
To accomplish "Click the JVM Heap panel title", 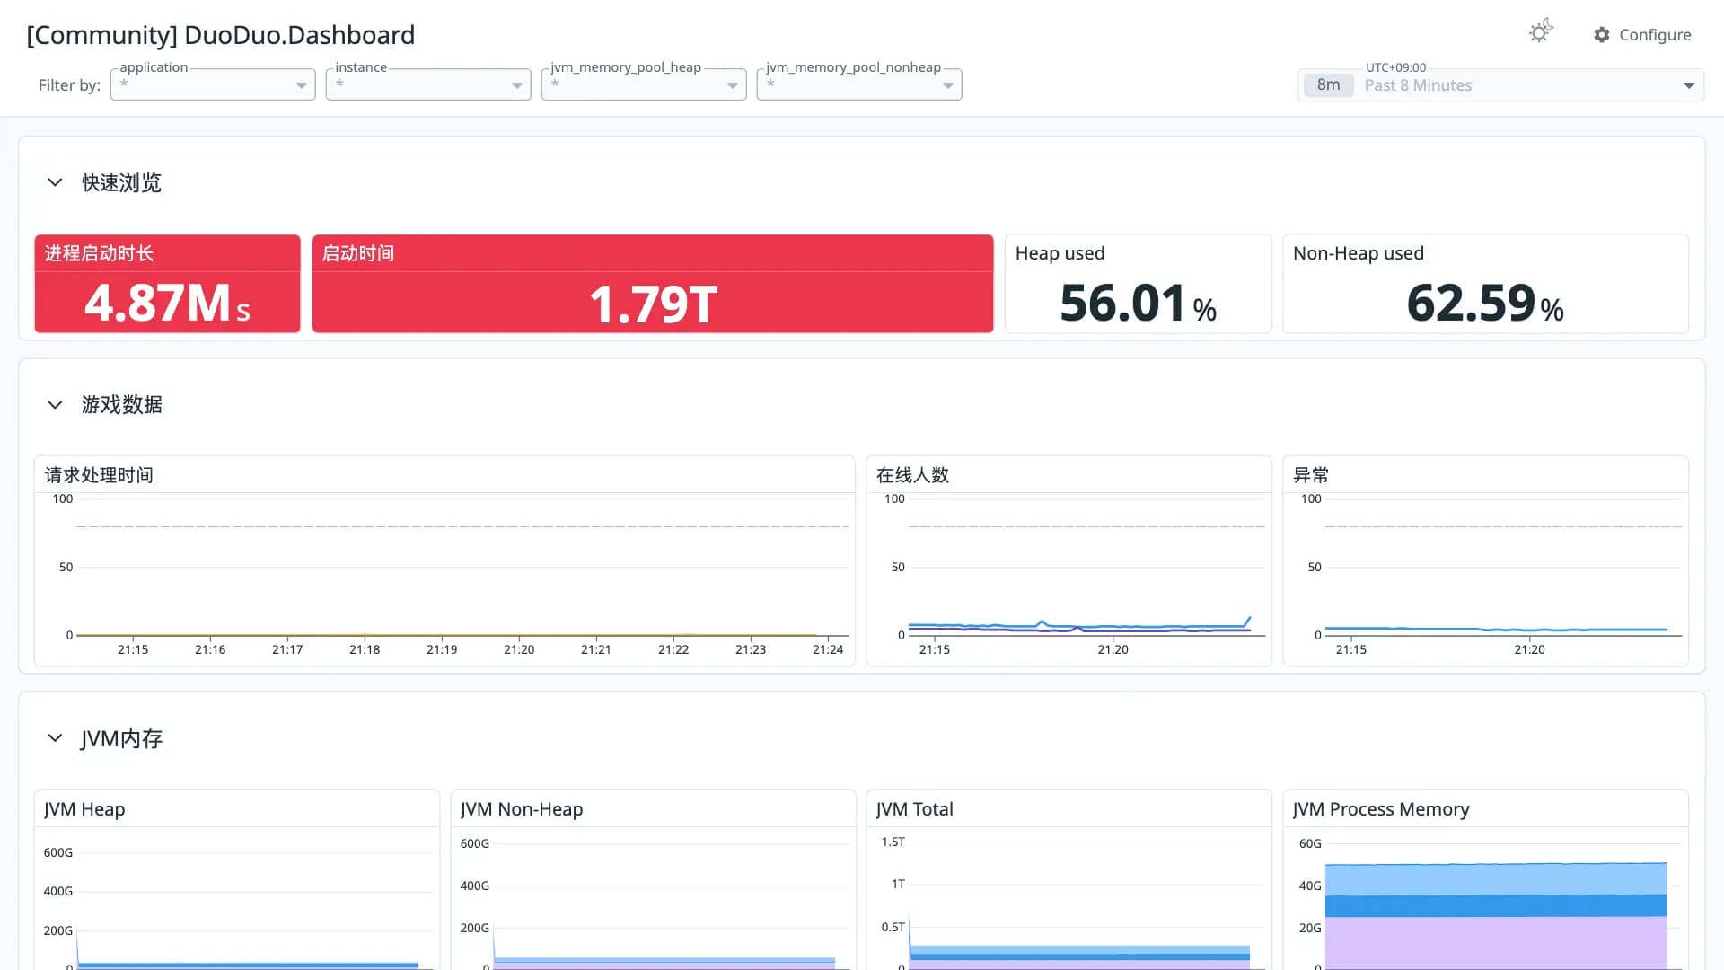I will (x=84, y=809).
